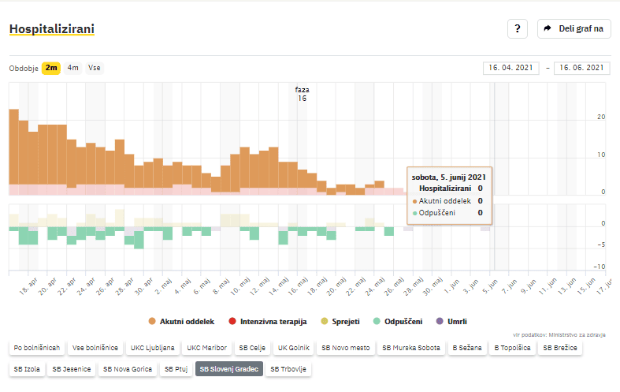This screenshot has height=392, width=620.
Task: Choose the Vse bolnišnice filter
Action: 95,347
